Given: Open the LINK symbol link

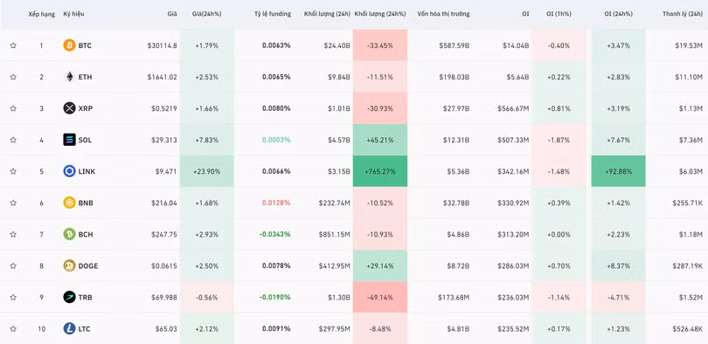Looking at the screenshot, I should click(87, 171).
